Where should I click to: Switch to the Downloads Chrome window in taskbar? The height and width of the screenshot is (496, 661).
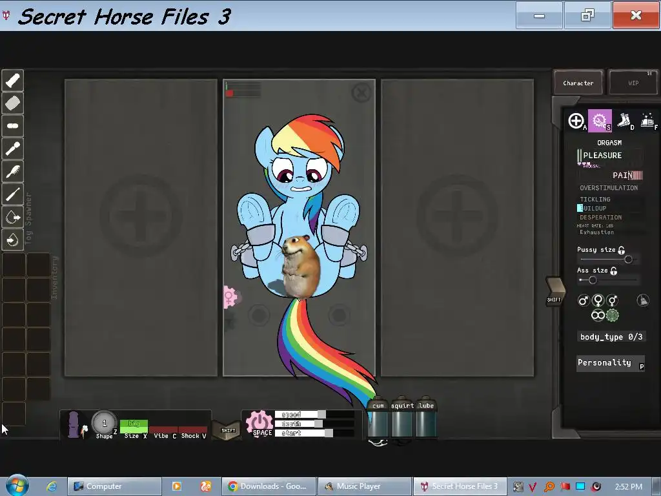pyautogui.click(x=269, y=486)
